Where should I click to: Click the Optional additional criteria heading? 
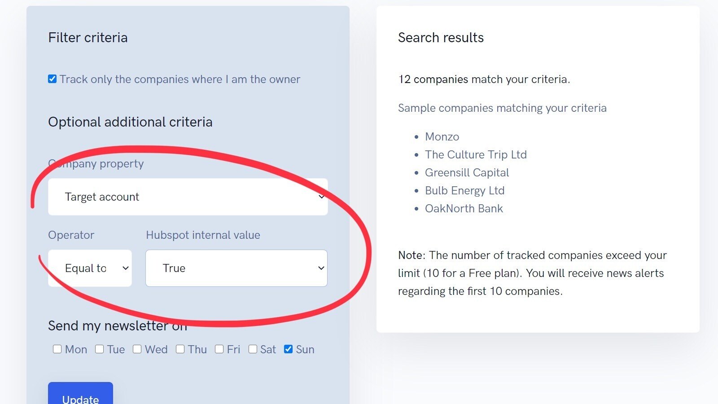point(130,122)
